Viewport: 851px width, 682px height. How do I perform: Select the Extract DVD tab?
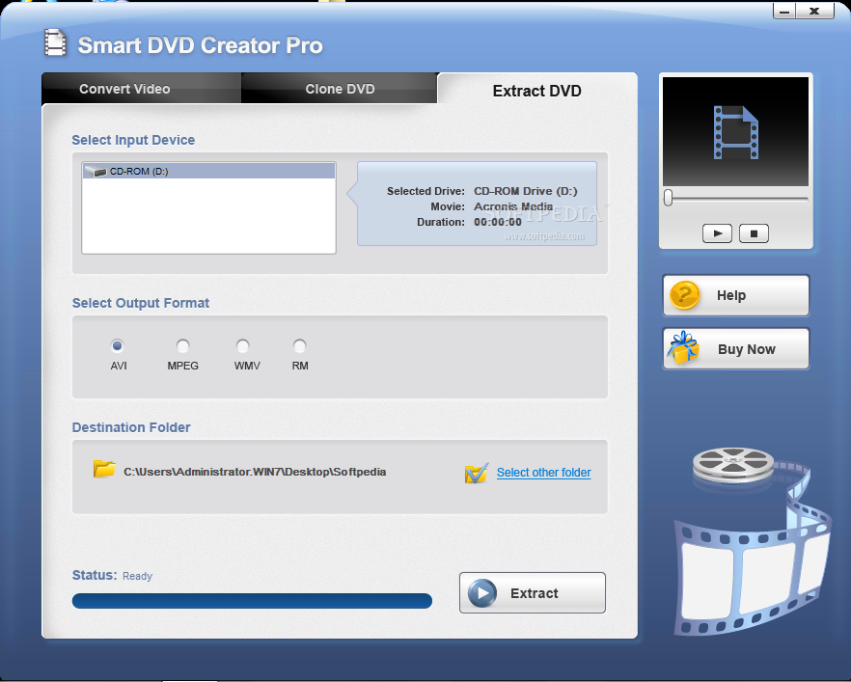coord(536,90)
